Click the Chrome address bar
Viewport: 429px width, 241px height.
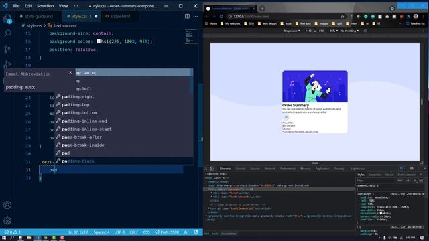point(286,16)
